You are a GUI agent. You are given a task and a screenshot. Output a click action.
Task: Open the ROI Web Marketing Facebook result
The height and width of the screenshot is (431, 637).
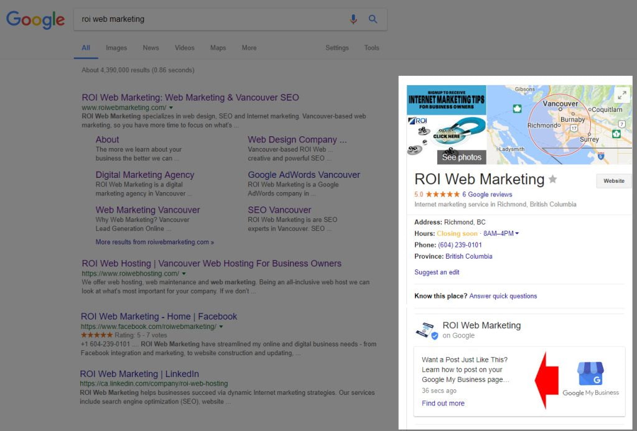(159, 317)
